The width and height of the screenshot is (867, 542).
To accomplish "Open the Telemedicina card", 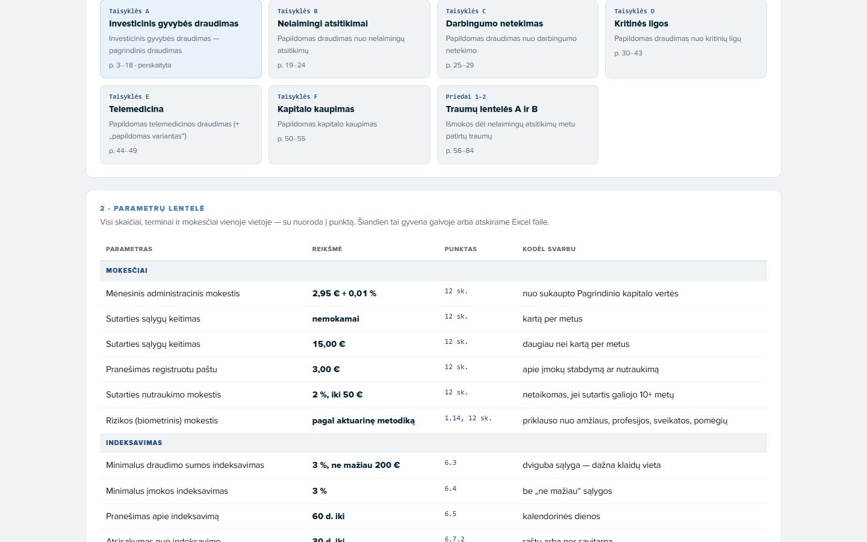I will tap(181, 125).
